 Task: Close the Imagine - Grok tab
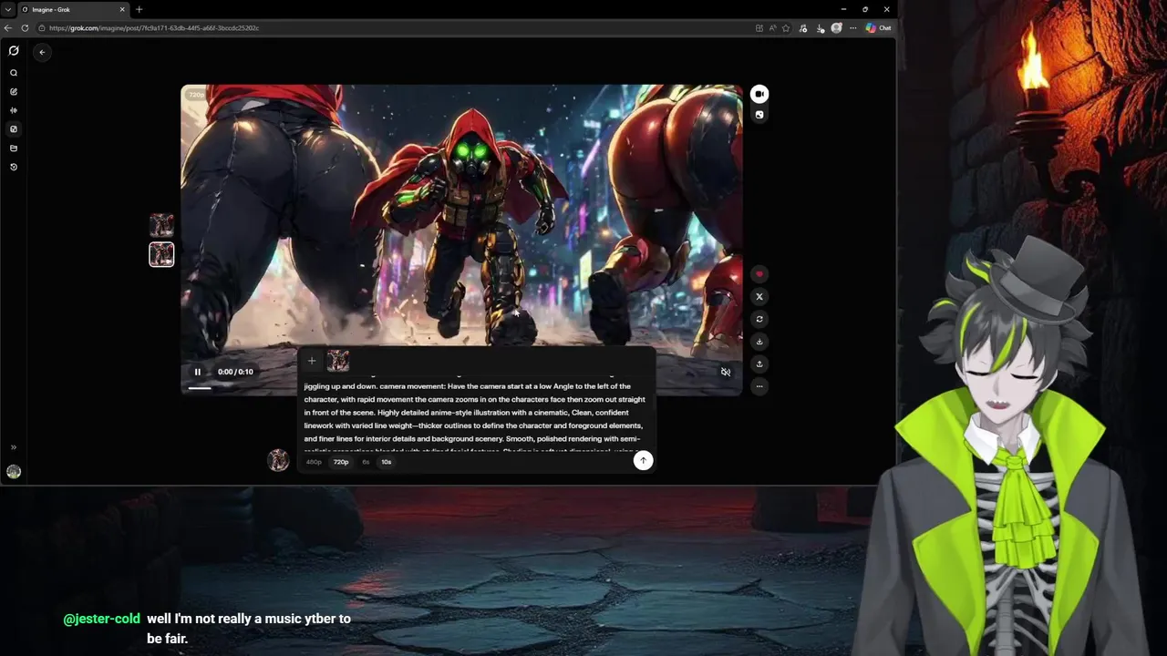(122, 9)
